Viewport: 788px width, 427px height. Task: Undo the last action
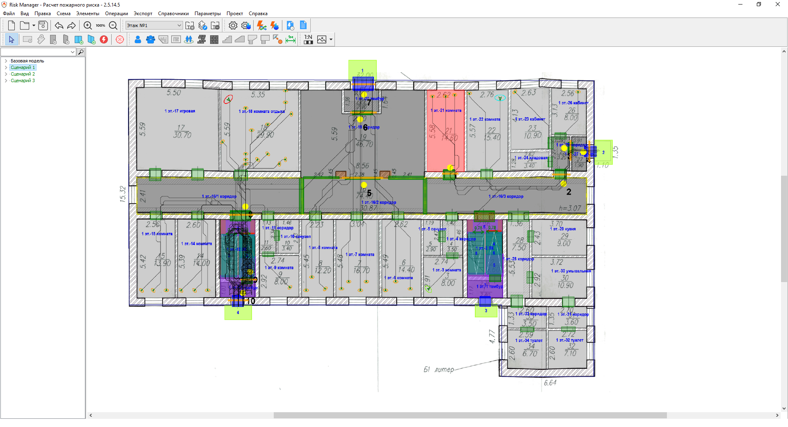click(x=59, y=25)
